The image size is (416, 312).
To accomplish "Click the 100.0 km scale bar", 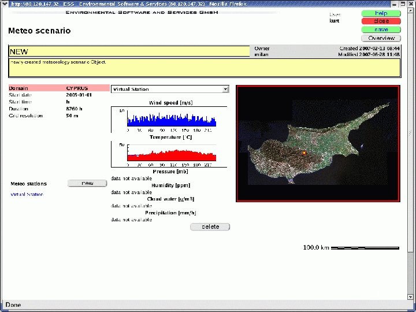I will (x=365, y=248).
